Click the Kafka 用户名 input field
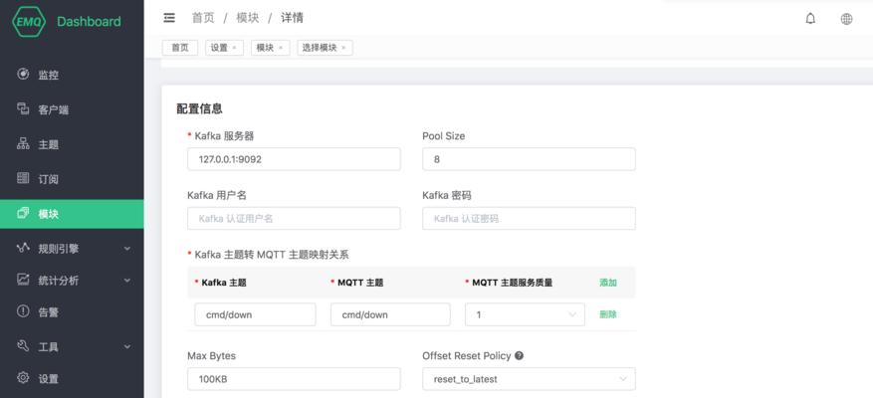This screenshot has width=873, height=398. pos(294,219)
